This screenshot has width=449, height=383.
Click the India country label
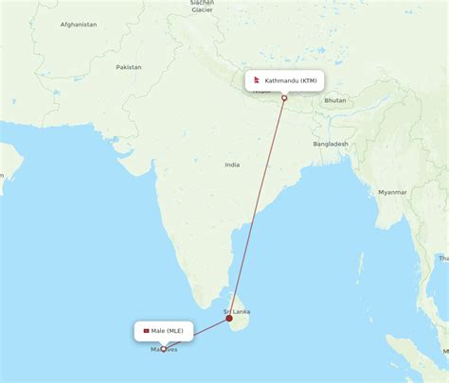[x=232, y=165]
